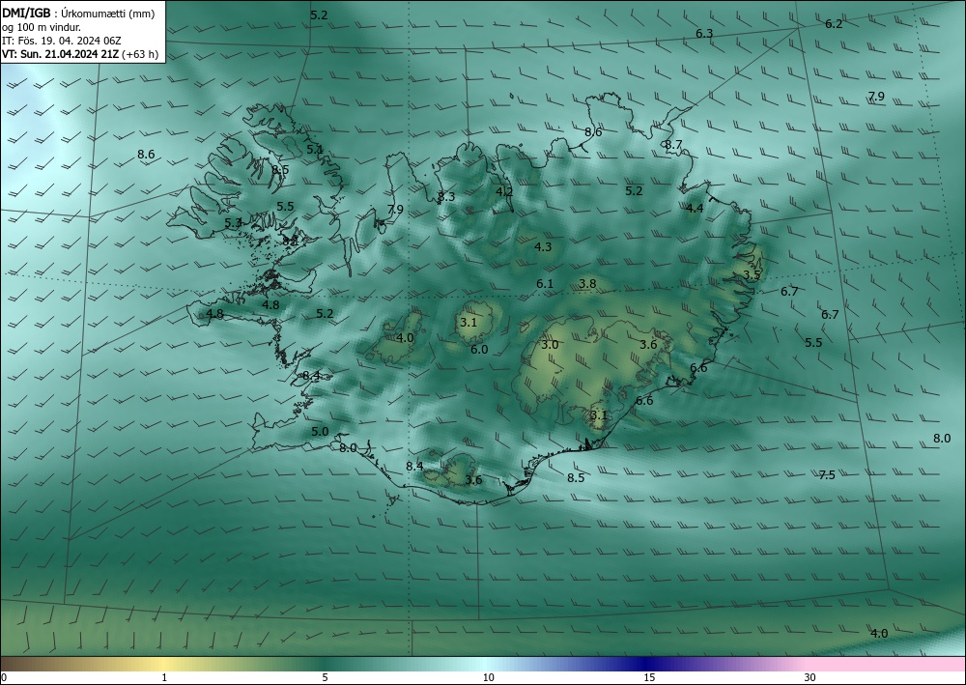This screenshot has width=966, height=685.
Task: Click the 8.5 value in the Westfjords
Action: 280,170
